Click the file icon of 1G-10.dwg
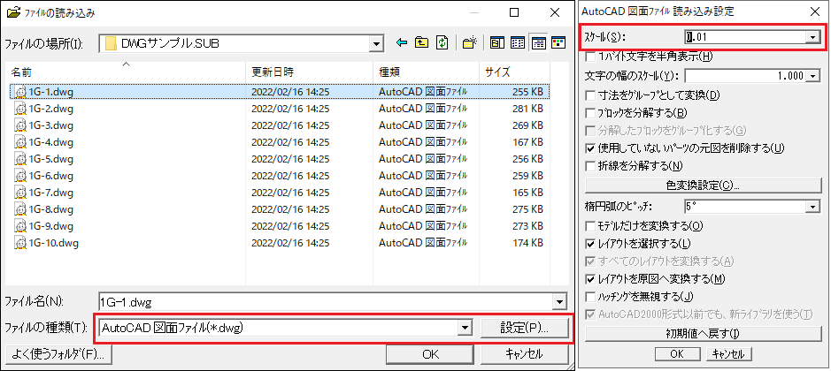Viewport: 831px width, 371px height. pyautogui.click(x=20, y=244)
